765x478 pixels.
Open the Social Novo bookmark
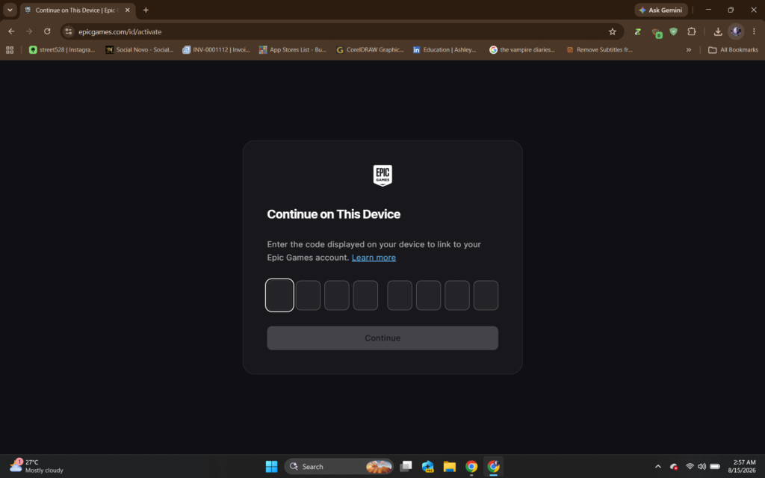(140, 50)
